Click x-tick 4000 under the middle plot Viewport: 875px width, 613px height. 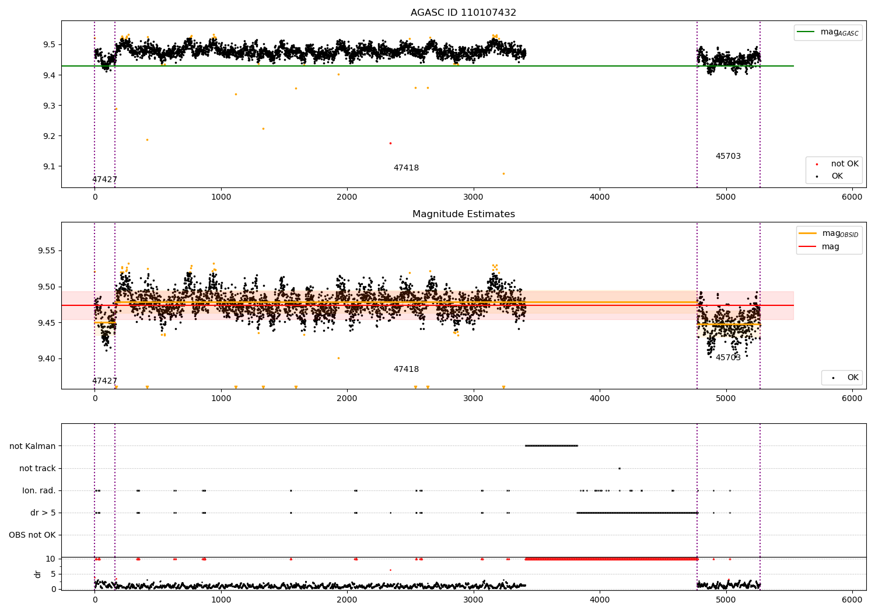coord(600,399)
